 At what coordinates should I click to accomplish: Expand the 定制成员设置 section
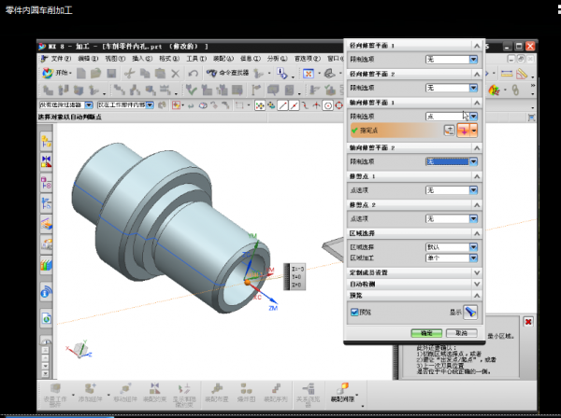[477, 272]
